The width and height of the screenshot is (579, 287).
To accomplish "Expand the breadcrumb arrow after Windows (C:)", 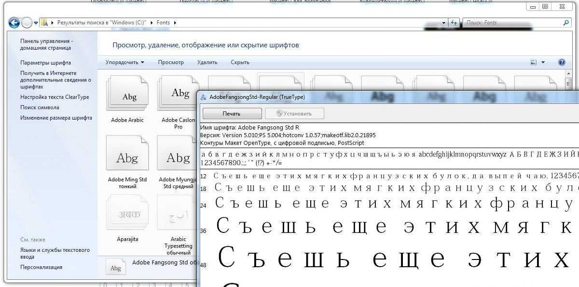I will pos(152,23).
